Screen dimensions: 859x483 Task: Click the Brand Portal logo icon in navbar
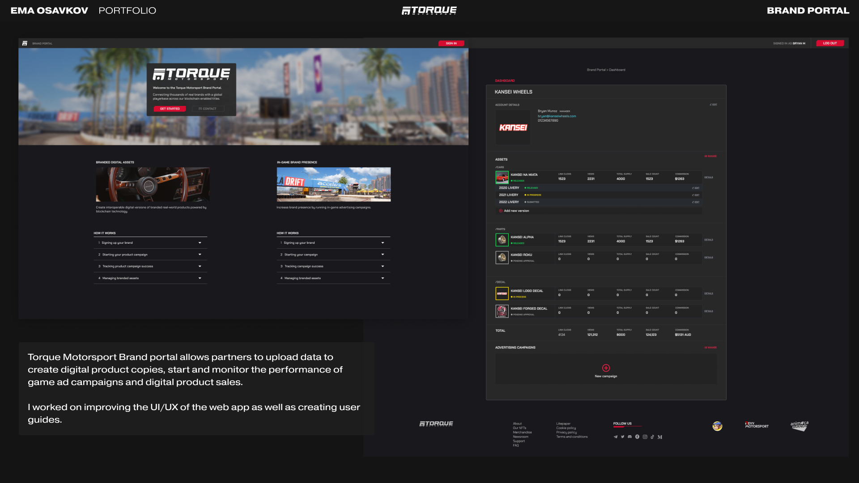click(25, 43)
